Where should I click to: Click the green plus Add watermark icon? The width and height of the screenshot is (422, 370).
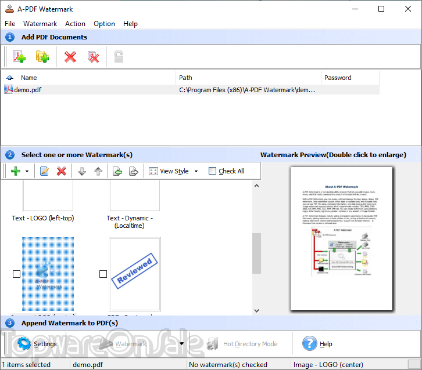tap(15, 171)
